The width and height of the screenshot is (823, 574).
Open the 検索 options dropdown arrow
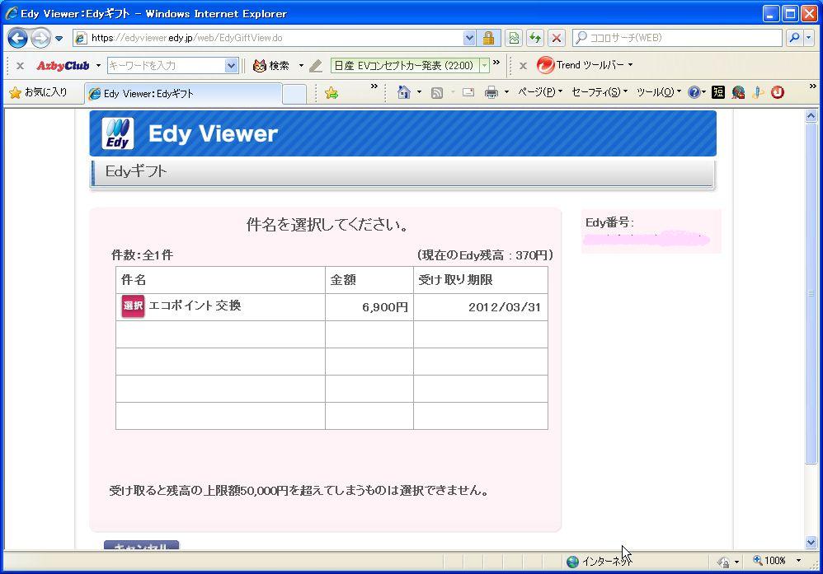pos(301,66)
